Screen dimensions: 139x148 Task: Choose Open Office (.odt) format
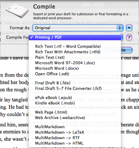75,74
